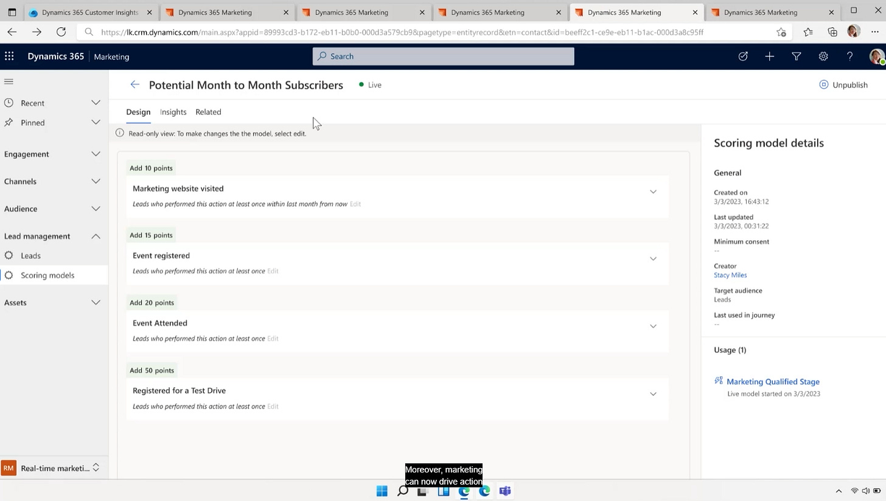Open Microsoft Teams from the taskbar
The width and height of the screenshot is (886, 501).
point(505,491)
